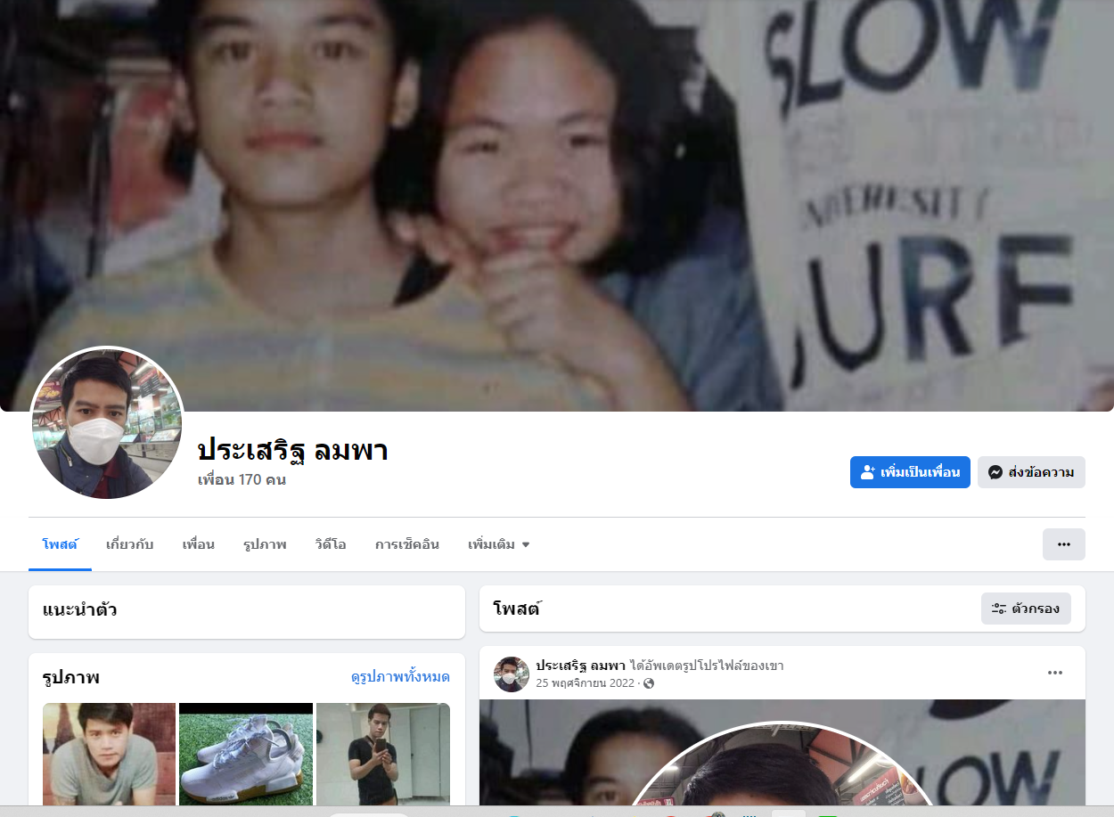Open the mirror selfie photo
Viewport: 1114px width, 817px height.
(383, 754)
